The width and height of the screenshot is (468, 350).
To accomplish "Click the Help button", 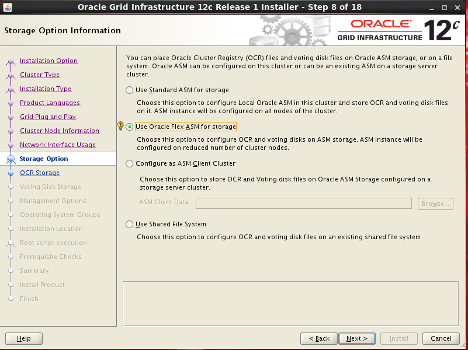I will point(24,339).
